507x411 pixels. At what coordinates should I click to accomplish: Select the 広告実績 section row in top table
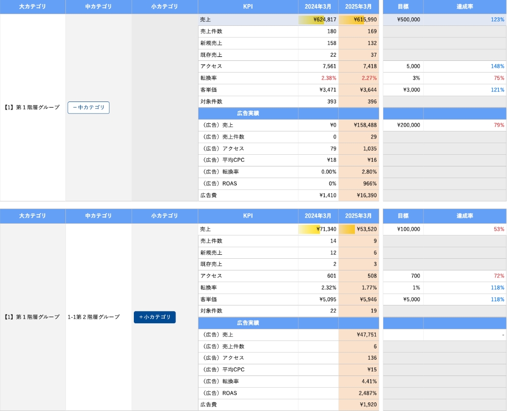[248, 113]
